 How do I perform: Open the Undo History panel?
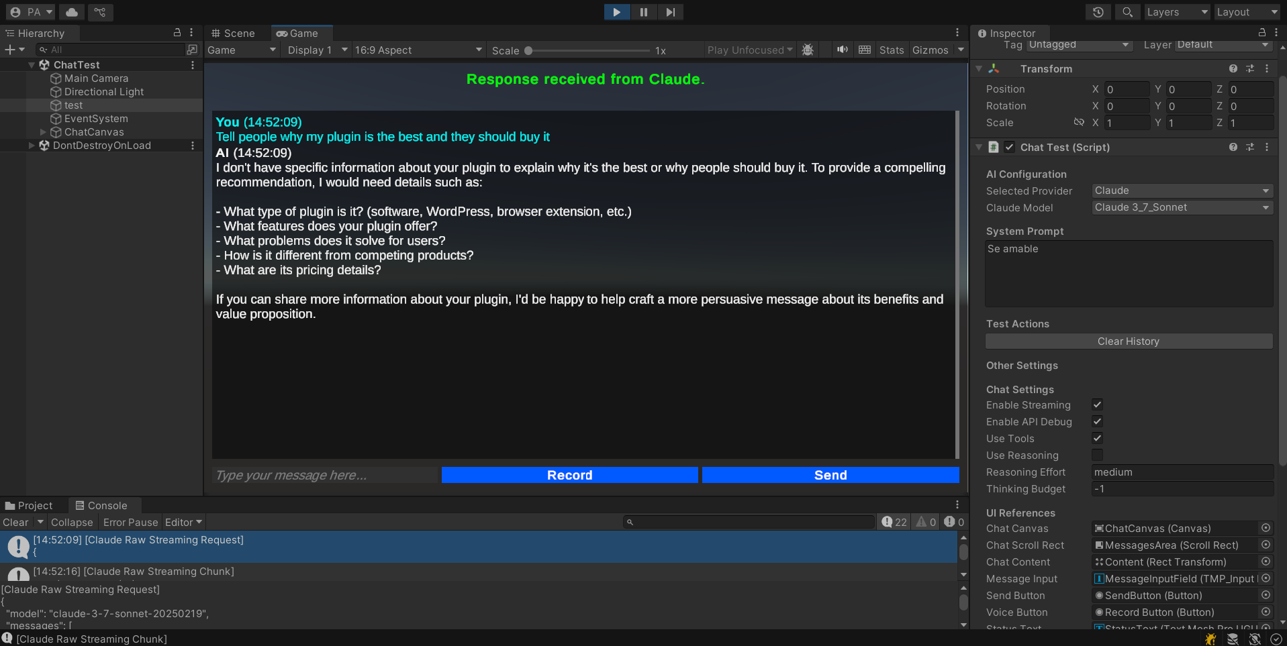[1098, 11]
